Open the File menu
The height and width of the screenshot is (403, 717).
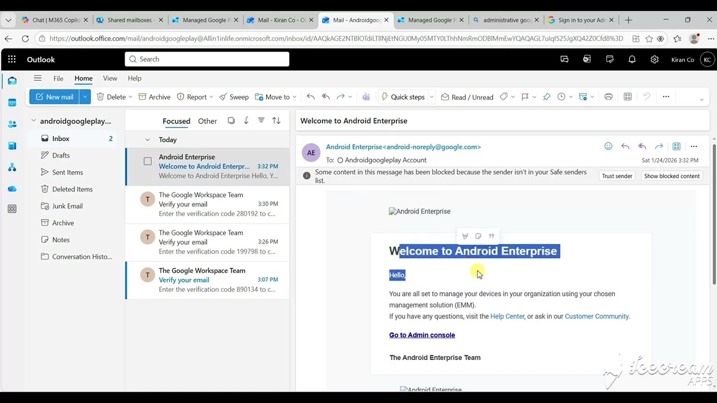coord(58,78)
